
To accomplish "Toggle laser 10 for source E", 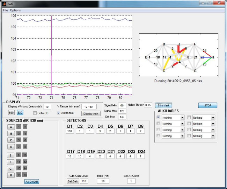I will tap(25, 155).
